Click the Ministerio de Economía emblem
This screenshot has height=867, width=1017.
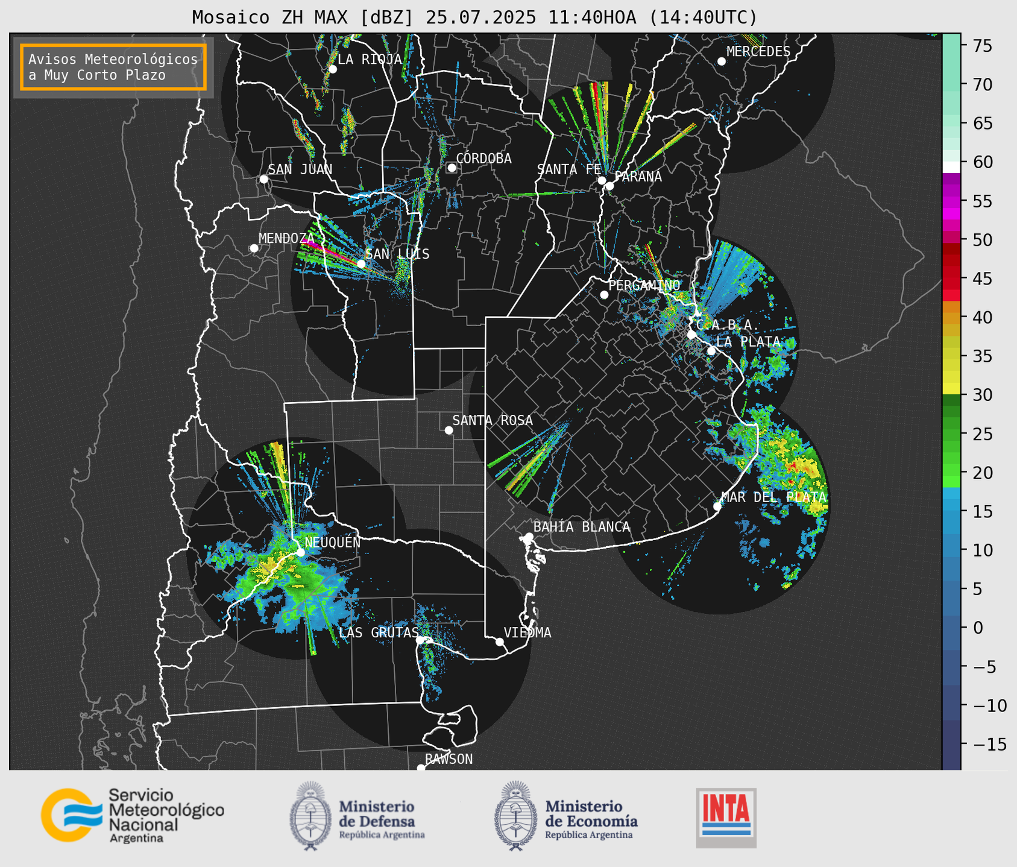[515, 816]
